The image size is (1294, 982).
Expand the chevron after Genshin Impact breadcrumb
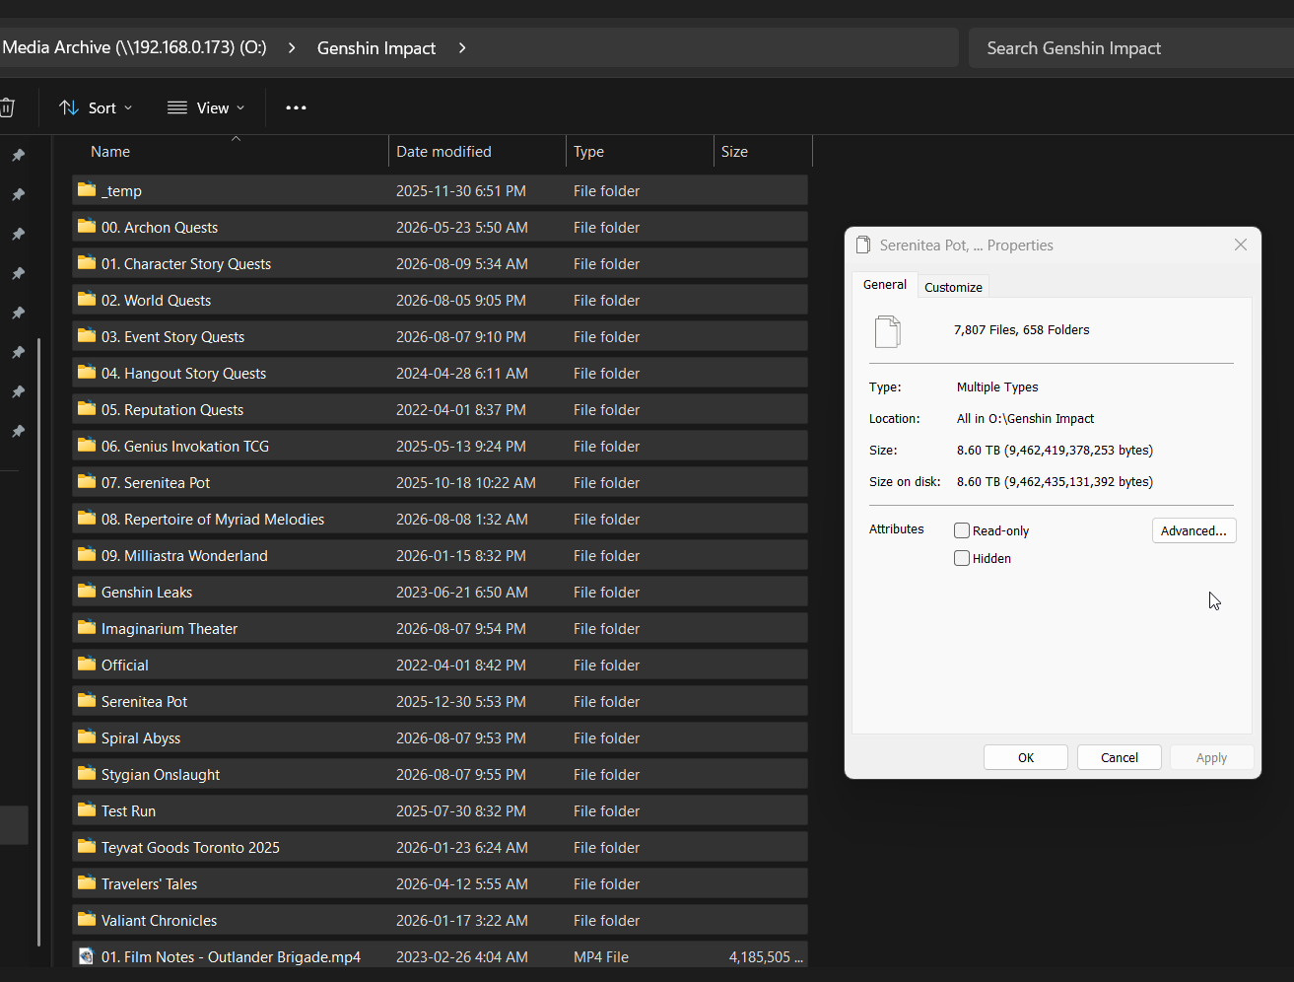coord(462,47)
